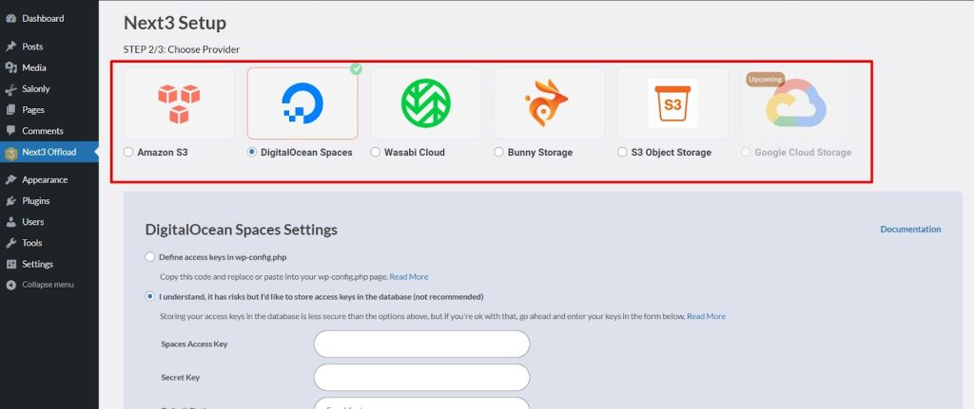
Task: Open the Dashboard menu item
Action: [49, 19]
